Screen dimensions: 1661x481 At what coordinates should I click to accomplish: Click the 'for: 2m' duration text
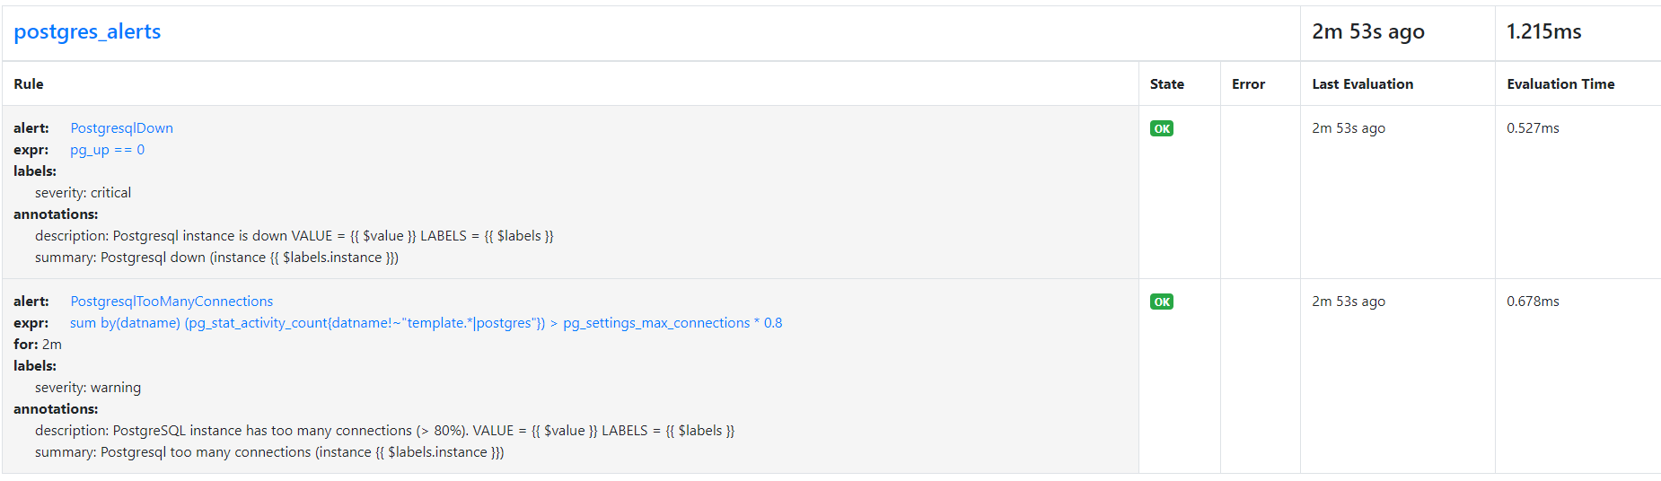pyautogui.click(x=38, y=345)
